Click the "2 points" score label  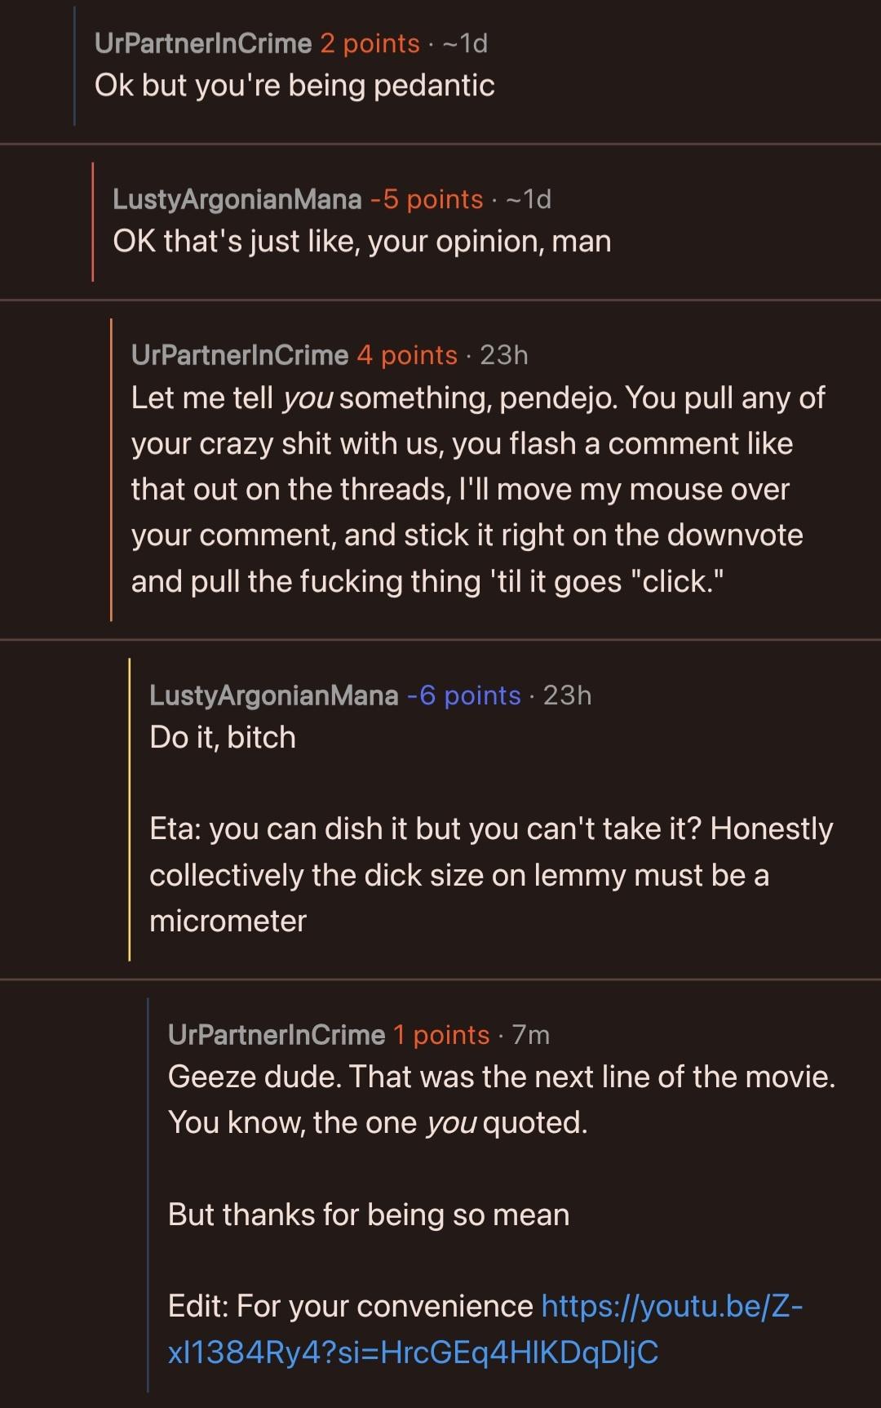coord(370,43)
